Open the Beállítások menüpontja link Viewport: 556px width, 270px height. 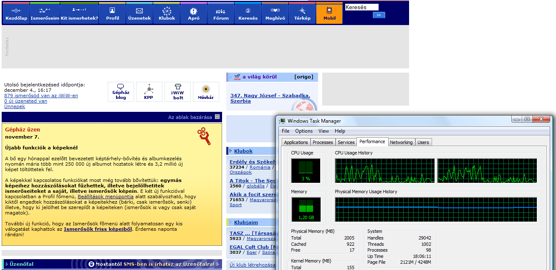pos(106,197)
